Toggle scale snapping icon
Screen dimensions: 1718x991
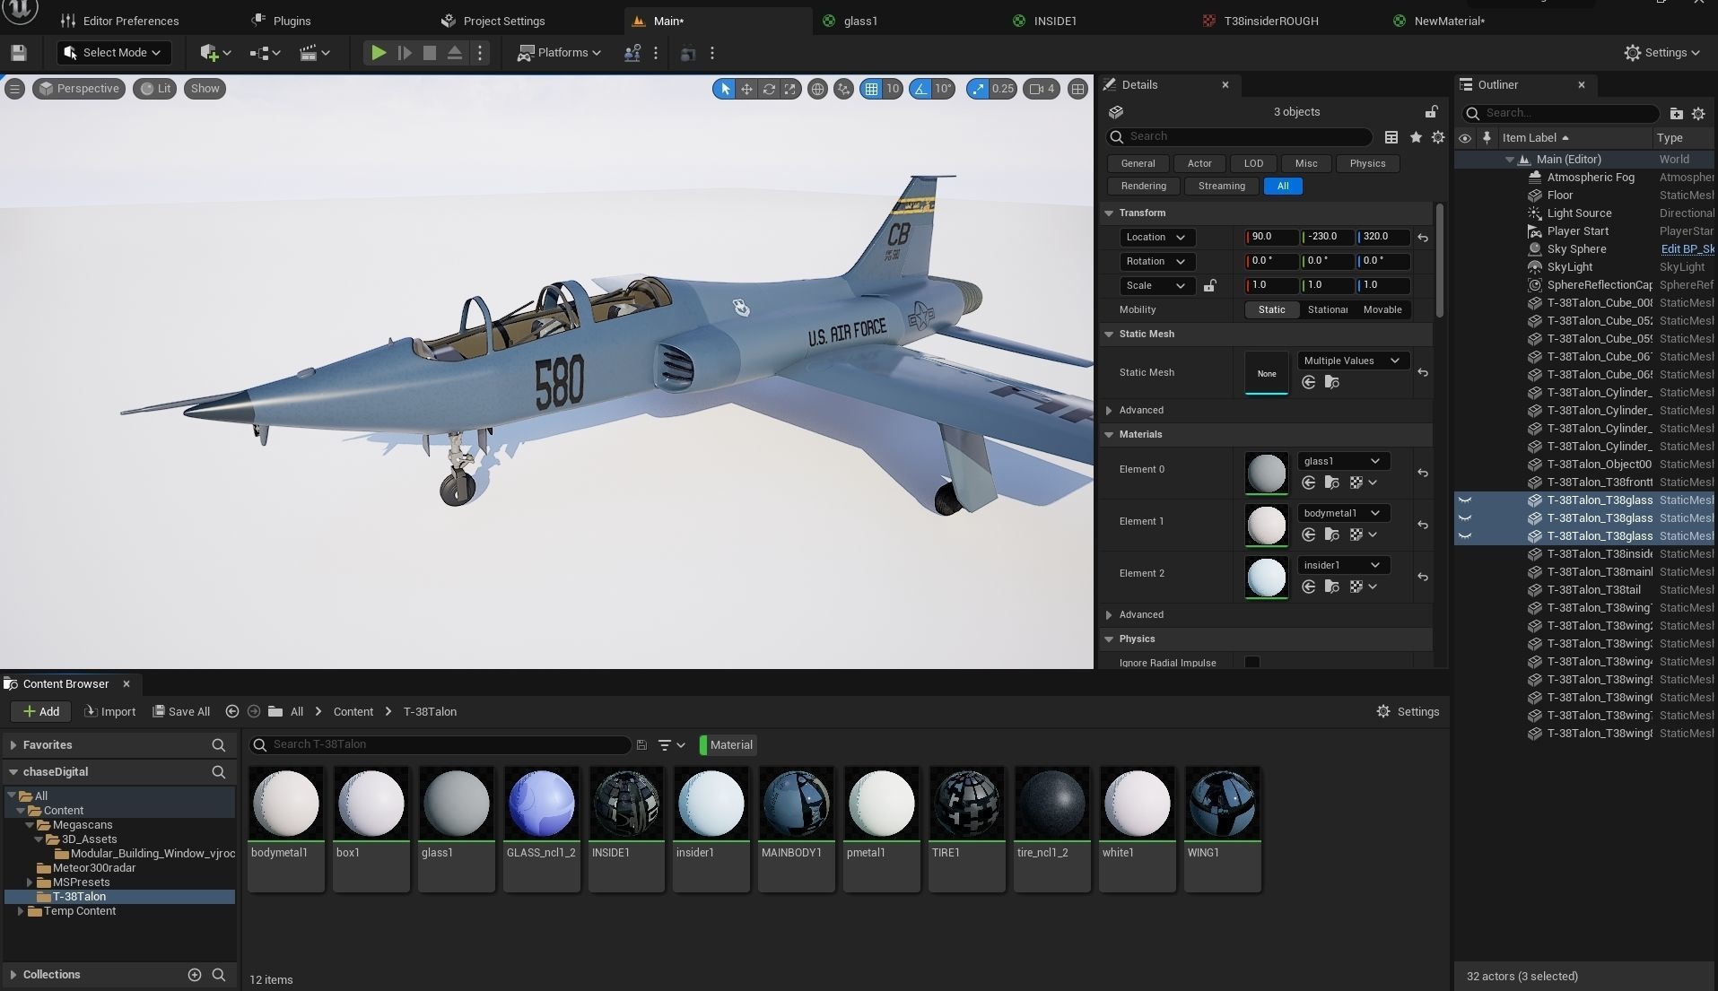[x=978, y=89]
